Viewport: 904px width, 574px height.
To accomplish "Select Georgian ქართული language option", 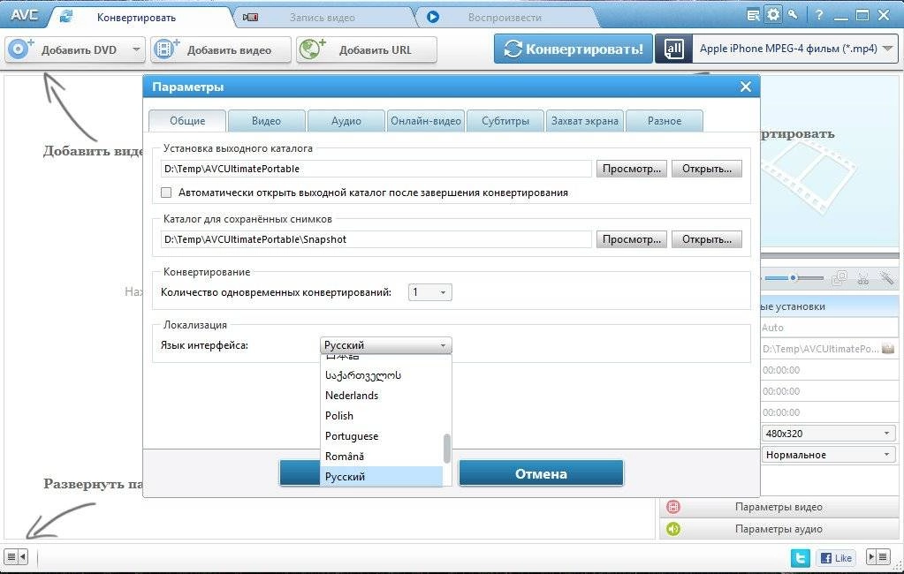I will point(381,375).
